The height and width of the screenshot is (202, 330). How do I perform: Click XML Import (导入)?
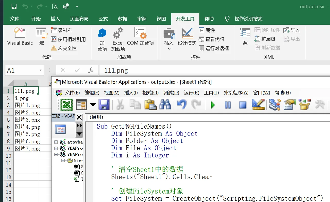pyautogui.click(x=291, y=30)
